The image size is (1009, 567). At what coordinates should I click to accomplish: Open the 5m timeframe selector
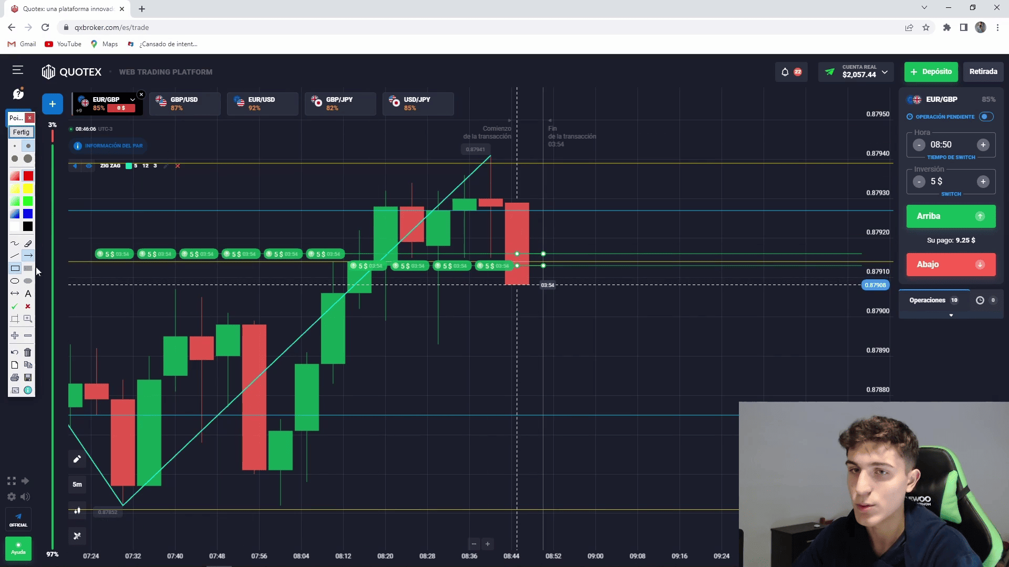77,485
